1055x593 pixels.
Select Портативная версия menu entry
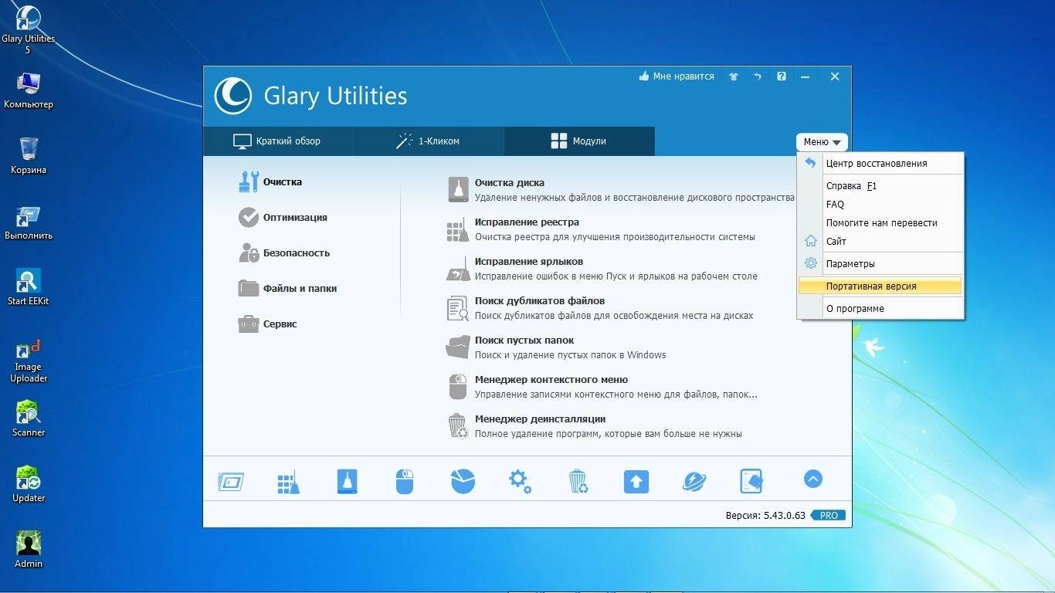(881, 286)
